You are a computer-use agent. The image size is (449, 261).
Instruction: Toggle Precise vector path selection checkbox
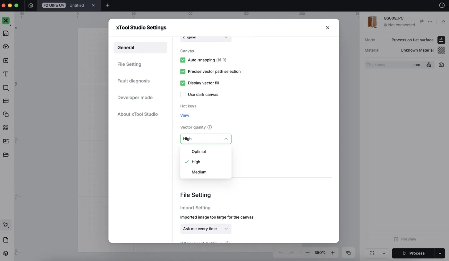click(183, 72)
